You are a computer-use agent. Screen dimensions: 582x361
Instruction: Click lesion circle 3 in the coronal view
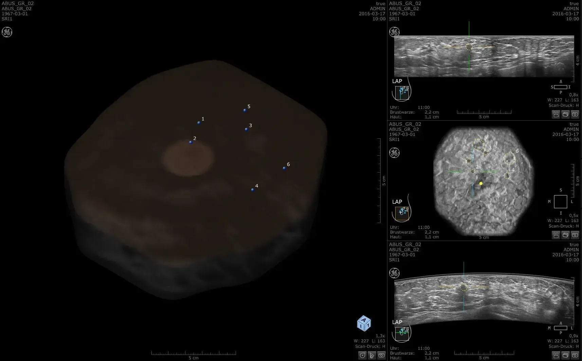coord(486,153)
